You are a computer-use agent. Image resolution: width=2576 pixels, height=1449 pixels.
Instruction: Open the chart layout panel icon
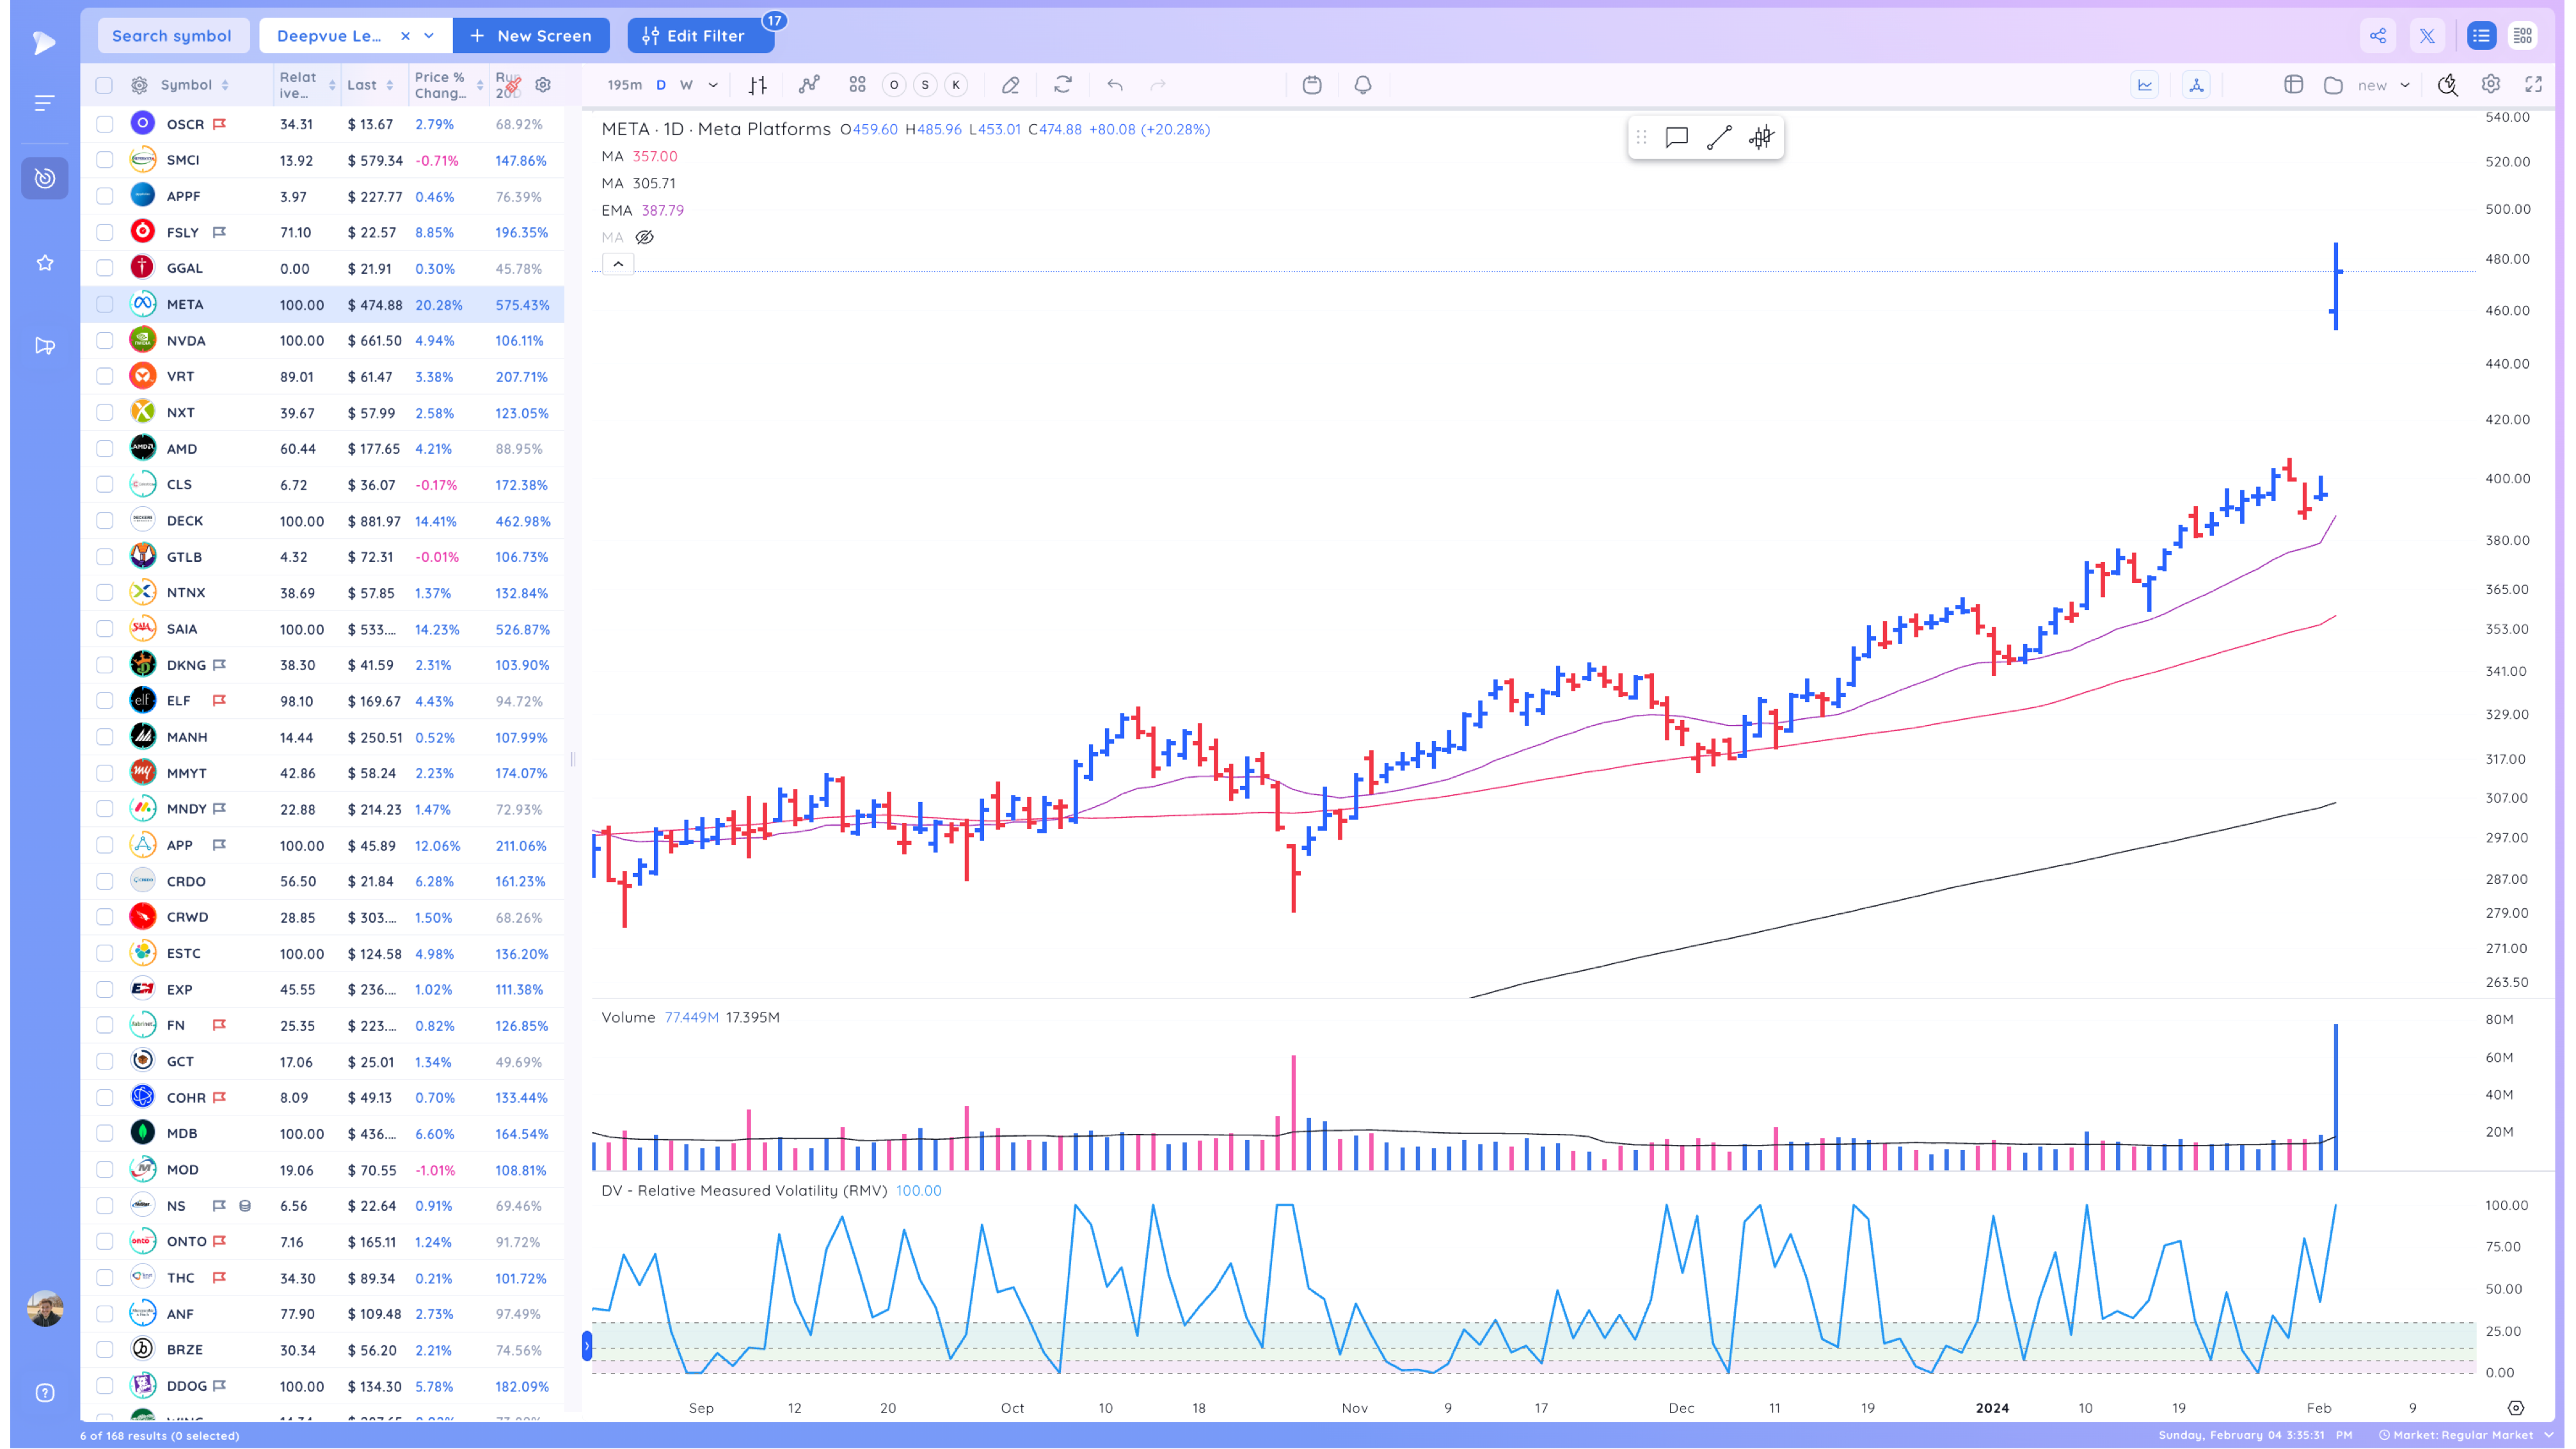click(2294, 85)
